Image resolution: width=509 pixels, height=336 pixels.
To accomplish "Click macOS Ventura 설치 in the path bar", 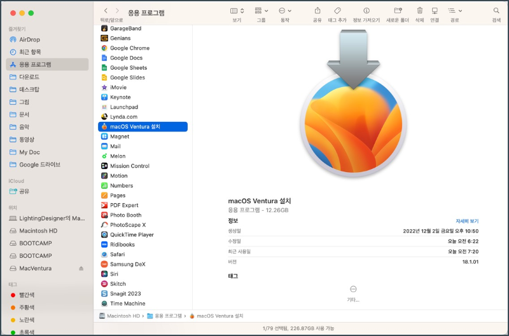I will (x=216, y=316).
